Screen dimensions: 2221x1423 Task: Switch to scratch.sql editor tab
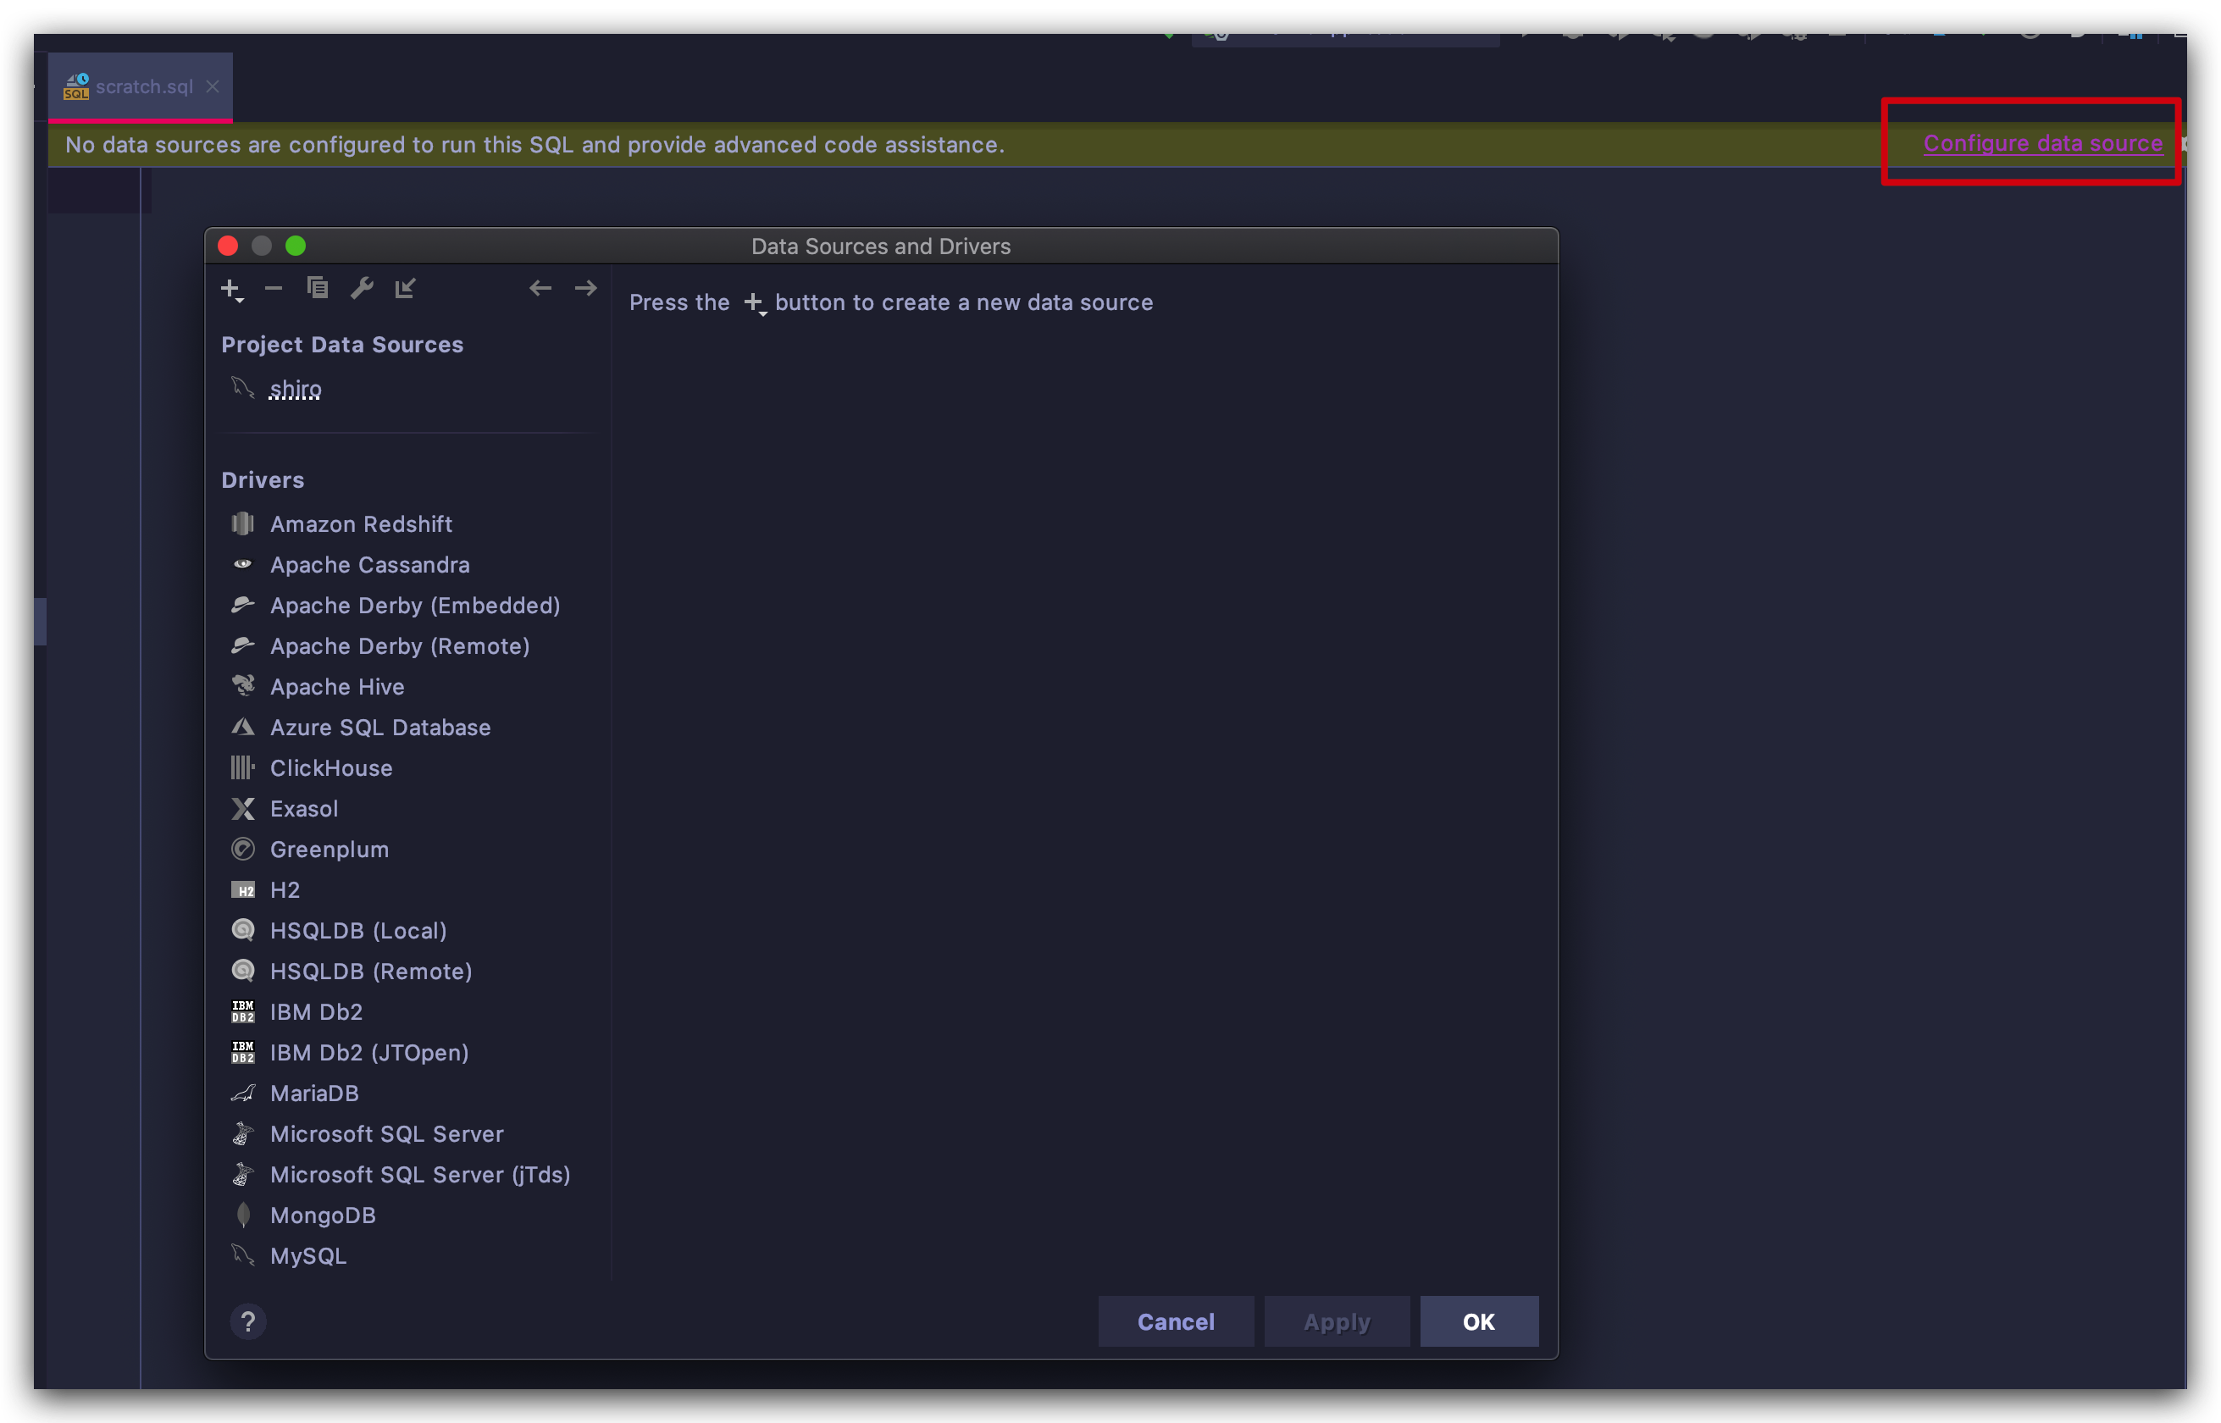(141, 87)
